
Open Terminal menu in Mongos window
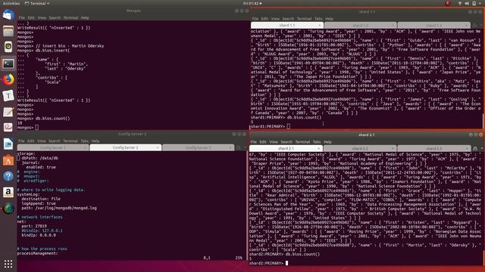[70, 18]
